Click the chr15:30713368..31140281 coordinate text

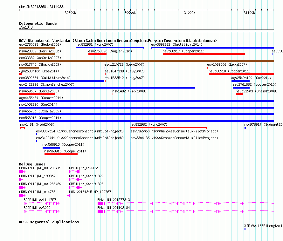pos(42,7)
